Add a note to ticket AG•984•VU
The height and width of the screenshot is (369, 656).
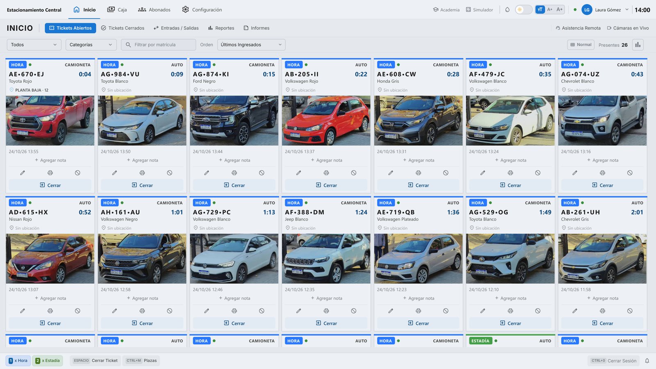coord(142,160)
